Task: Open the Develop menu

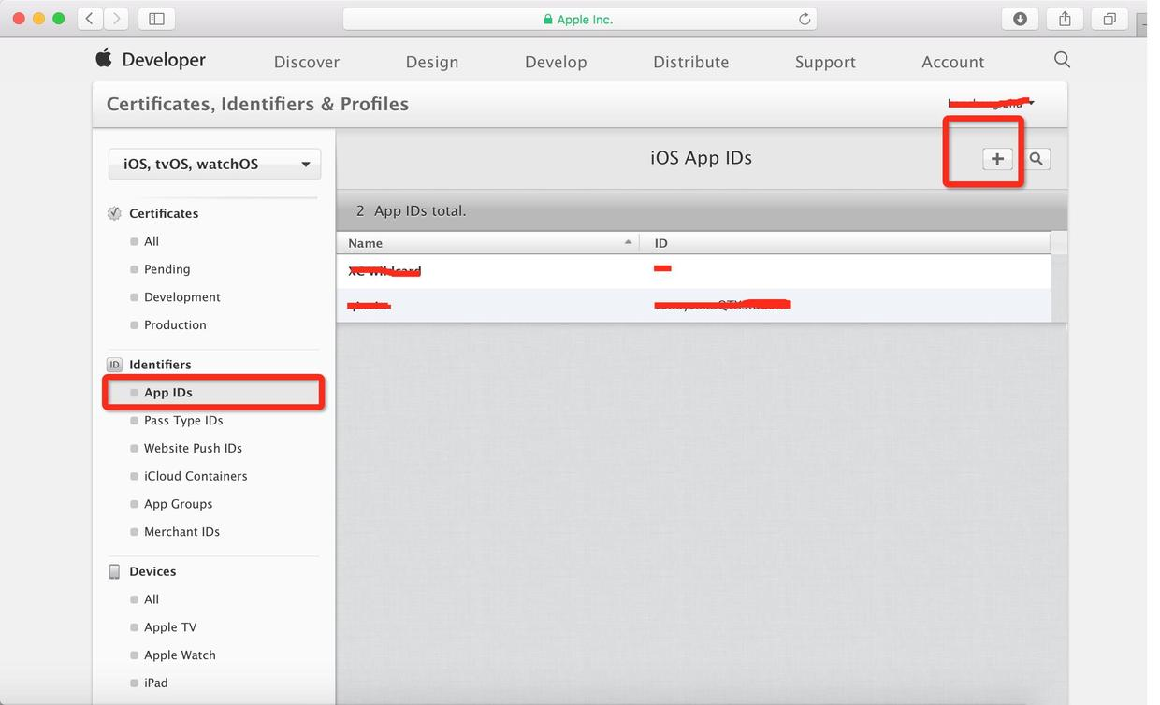Action: coord(556,62)
